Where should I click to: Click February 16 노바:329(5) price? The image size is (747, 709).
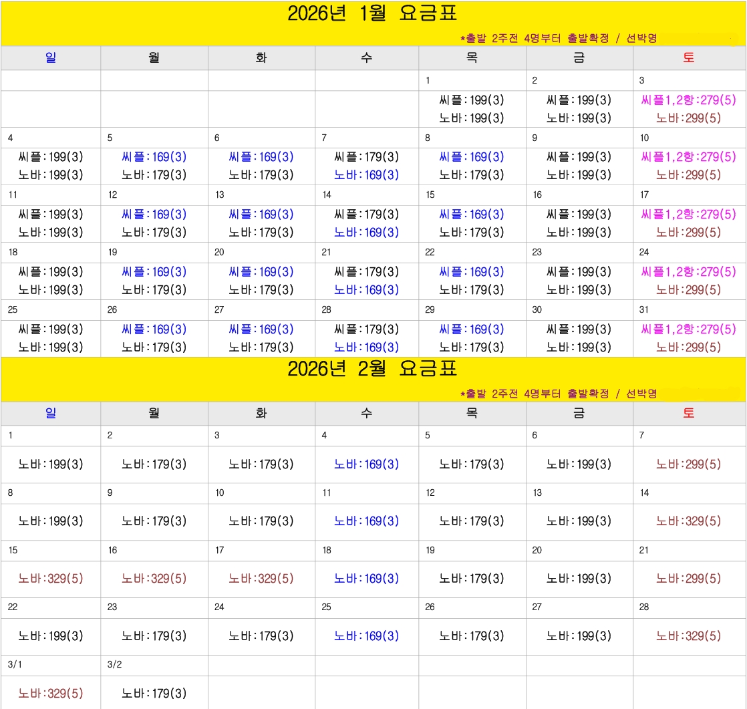pyautogui.click(x=154, y=579)
